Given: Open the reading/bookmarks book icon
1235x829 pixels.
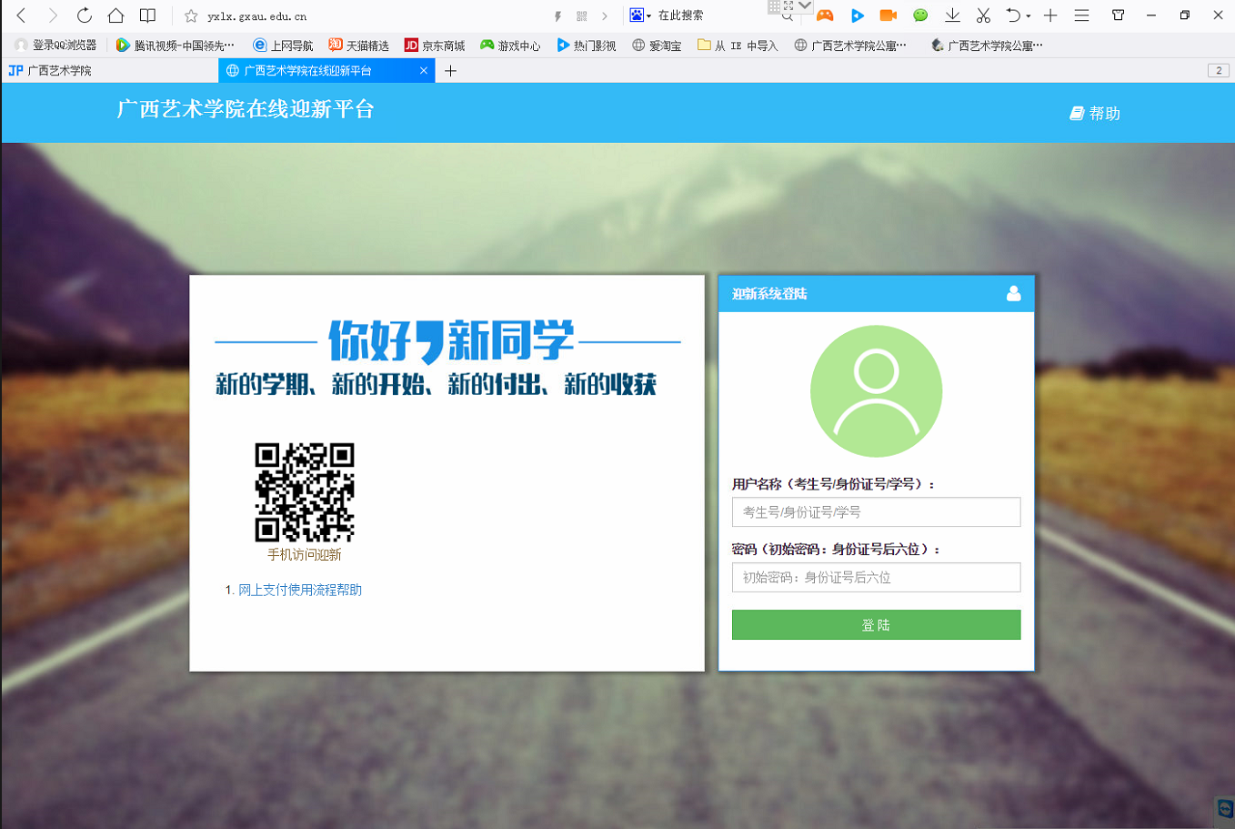Looking at the screenshot, I should tap(147, 15).
